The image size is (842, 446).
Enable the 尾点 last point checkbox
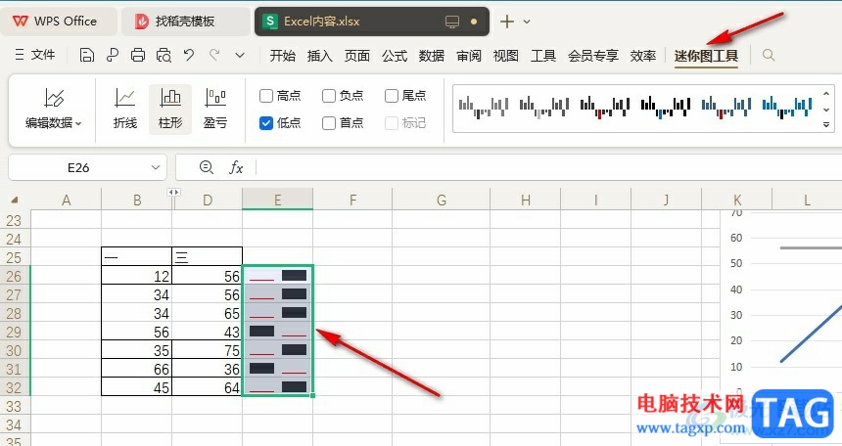point(392,96)
